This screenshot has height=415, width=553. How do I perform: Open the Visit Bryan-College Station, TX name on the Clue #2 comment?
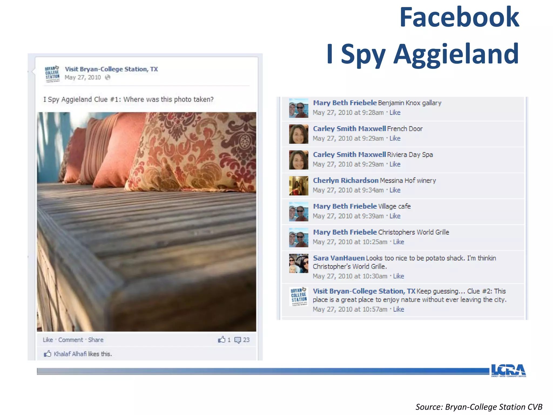[364, 291]
